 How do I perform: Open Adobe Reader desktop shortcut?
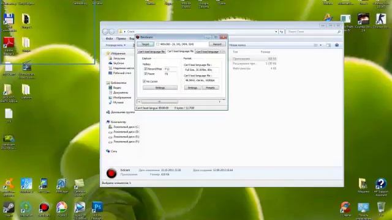click(x=9, y=46)
